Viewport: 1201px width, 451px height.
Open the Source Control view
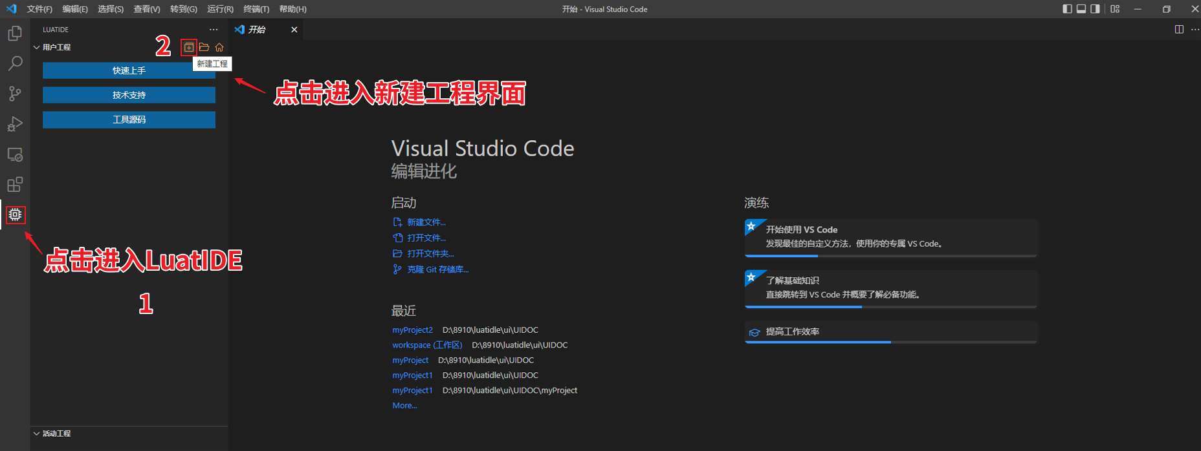(x=15, y=94)
